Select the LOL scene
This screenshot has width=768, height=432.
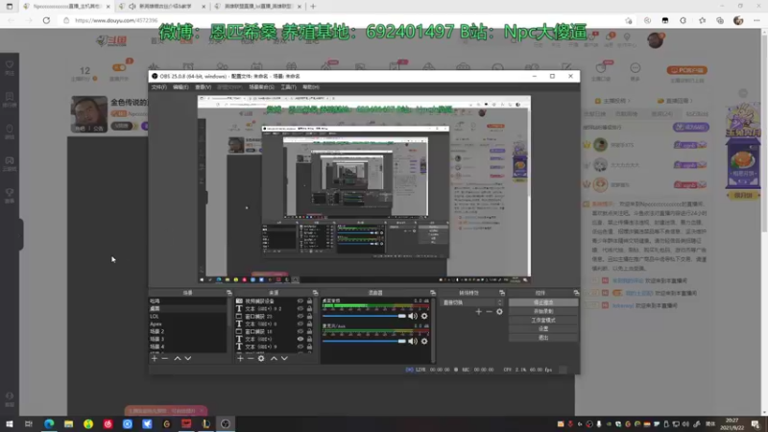point(187,317)
